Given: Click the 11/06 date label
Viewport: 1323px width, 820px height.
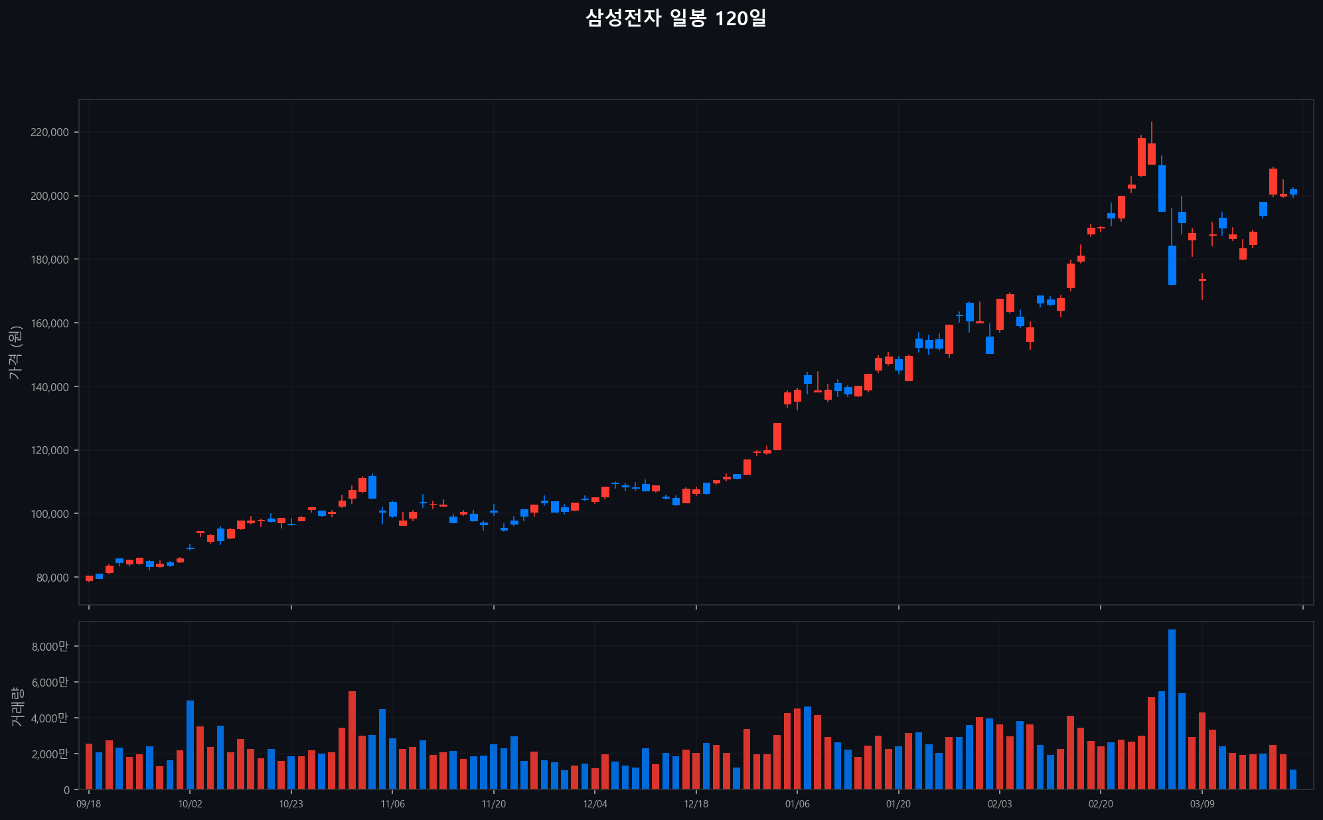Looking at the screenshot, I should click(x=392, y=804).
